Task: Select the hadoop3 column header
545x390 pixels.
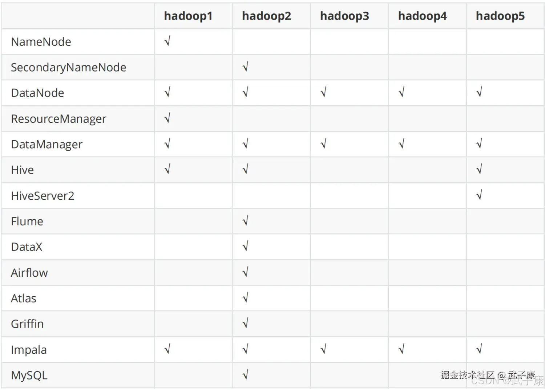Action: tap(344, 16)
